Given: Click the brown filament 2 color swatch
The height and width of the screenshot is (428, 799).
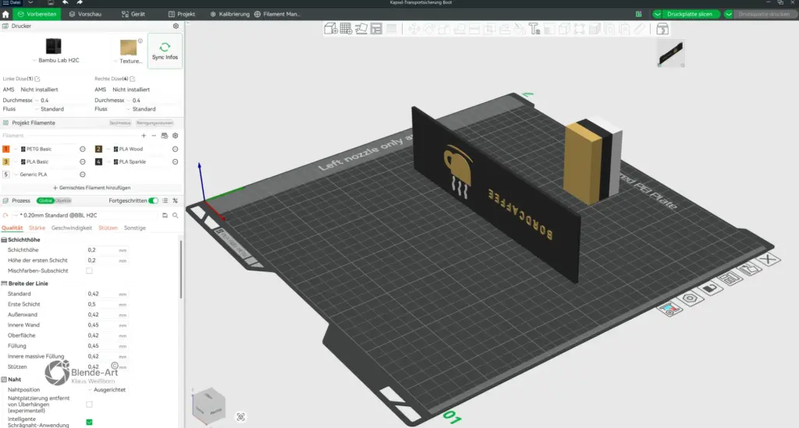Looking at the screenshot, I should pyautogui.click(x=98, y=149).
